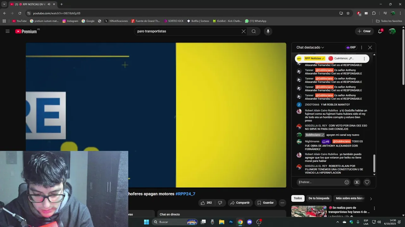Open File Explorer from the taskbar
The width and height of the screenshot is (405, 227).
[221, 222]
